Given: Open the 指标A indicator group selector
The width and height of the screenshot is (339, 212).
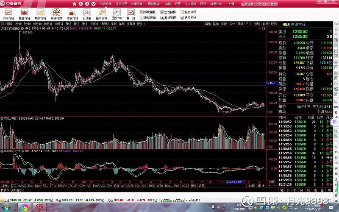Looking at the screenshot, I should (x=5, y=186).
